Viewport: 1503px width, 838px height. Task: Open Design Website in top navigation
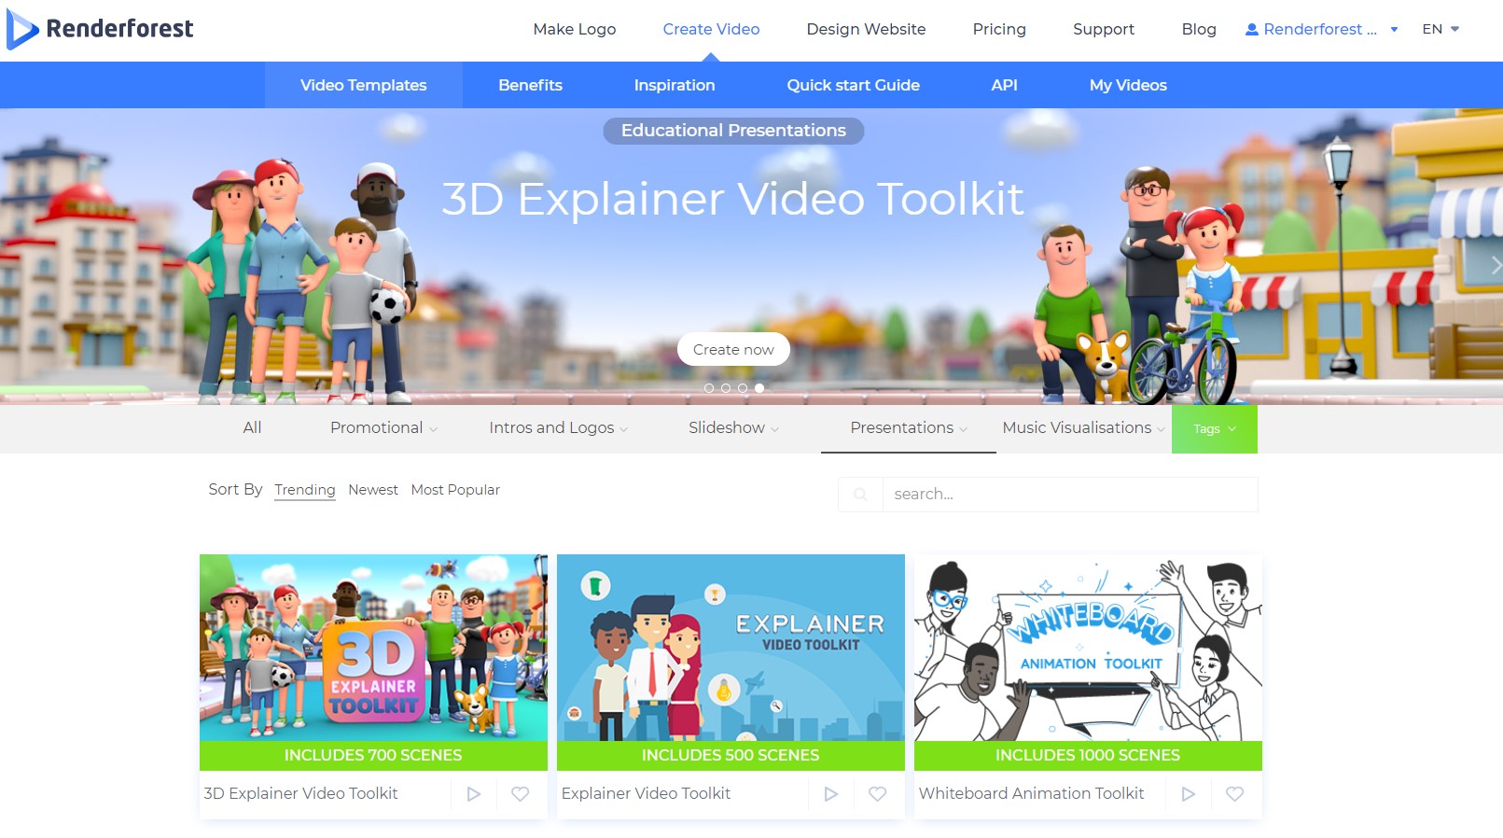(866, 29)
